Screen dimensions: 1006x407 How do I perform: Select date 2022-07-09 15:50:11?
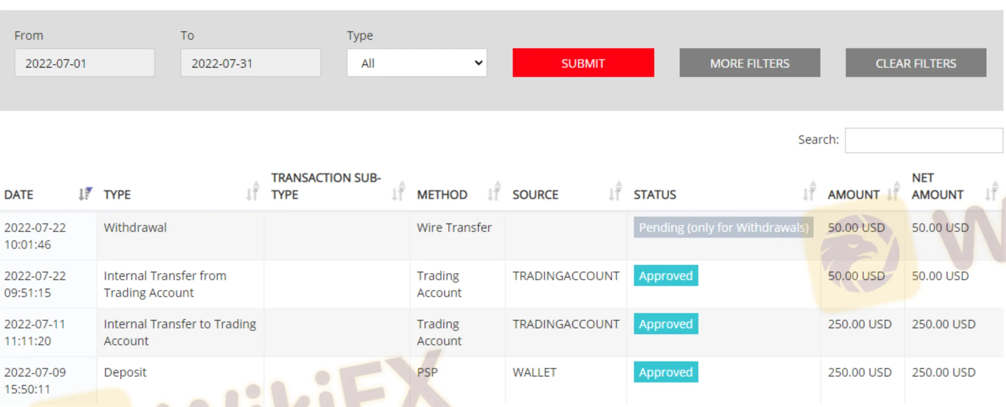35,380
